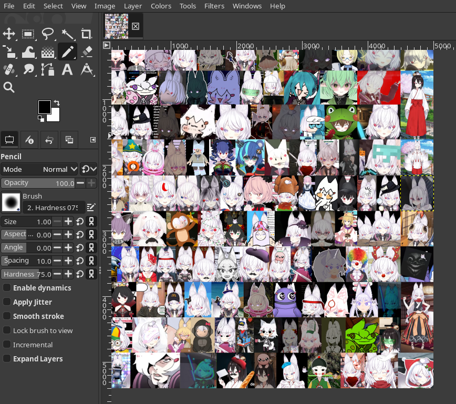Link Hardness to brush default

pyautogui.click(x=91, y=274)
